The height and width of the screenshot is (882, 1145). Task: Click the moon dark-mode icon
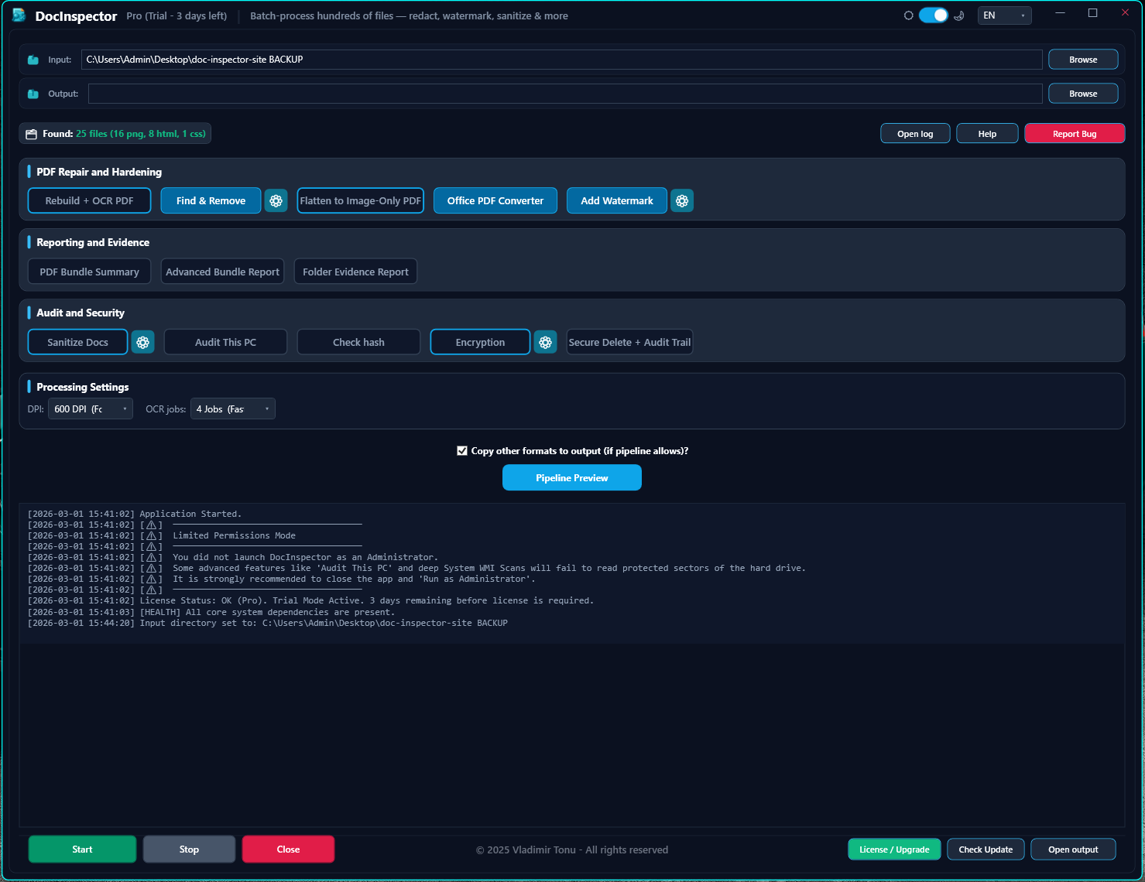pos(959,15)
